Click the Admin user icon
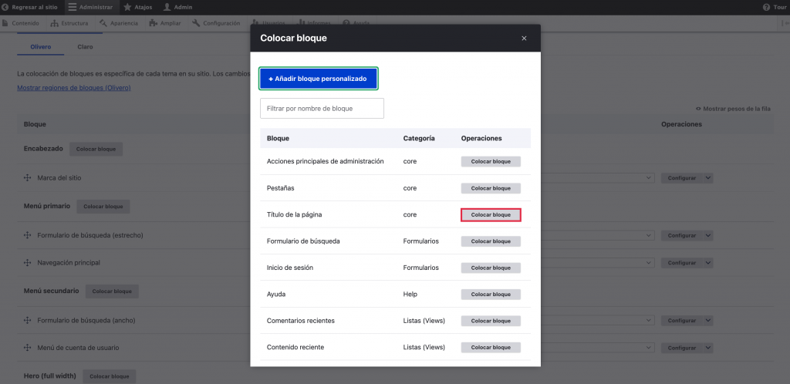 pyautogui.click(x=167, y=7)
